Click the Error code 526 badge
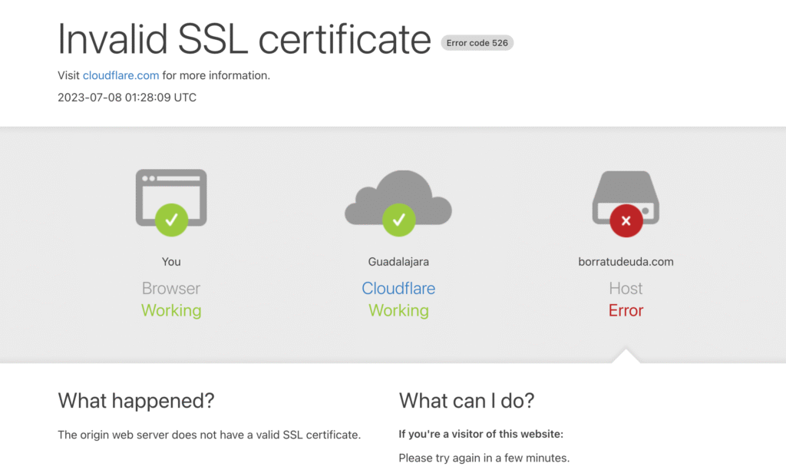The height and width of the screenshot is (470, 786). [x=477, y=43]
